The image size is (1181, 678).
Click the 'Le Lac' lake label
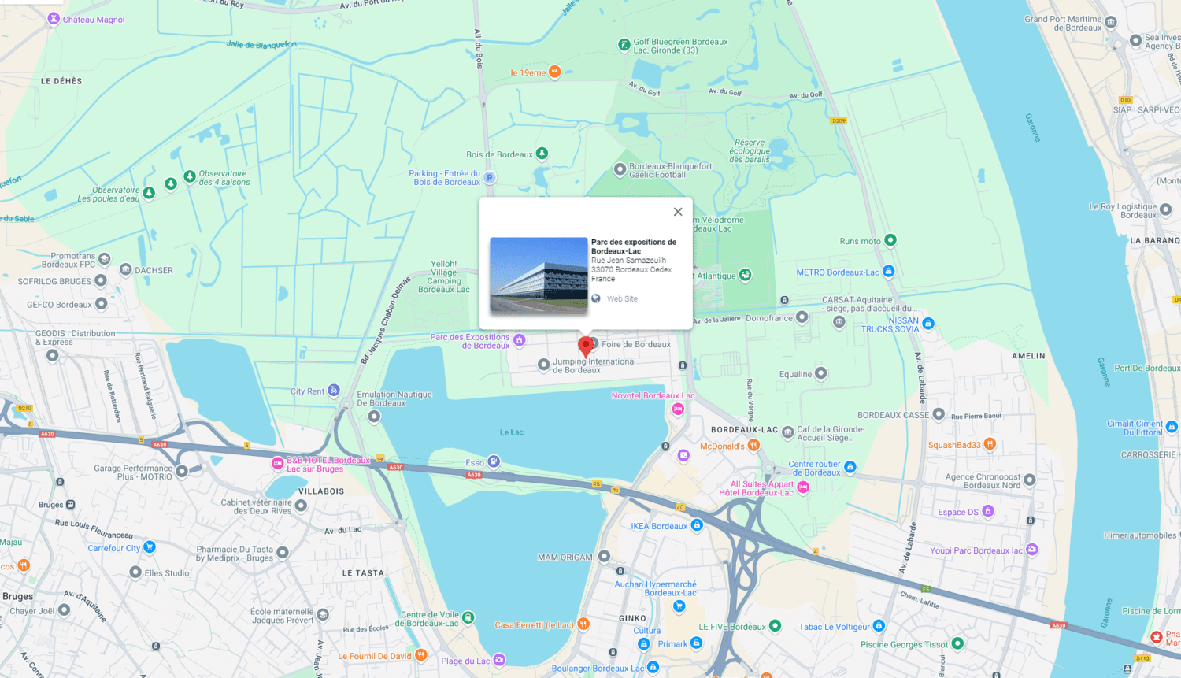coord(512,432)
